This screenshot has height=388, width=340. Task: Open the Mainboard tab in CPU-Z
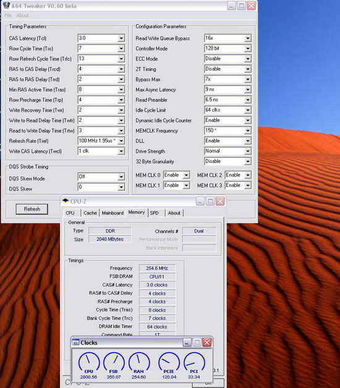[x=113, y=213]
